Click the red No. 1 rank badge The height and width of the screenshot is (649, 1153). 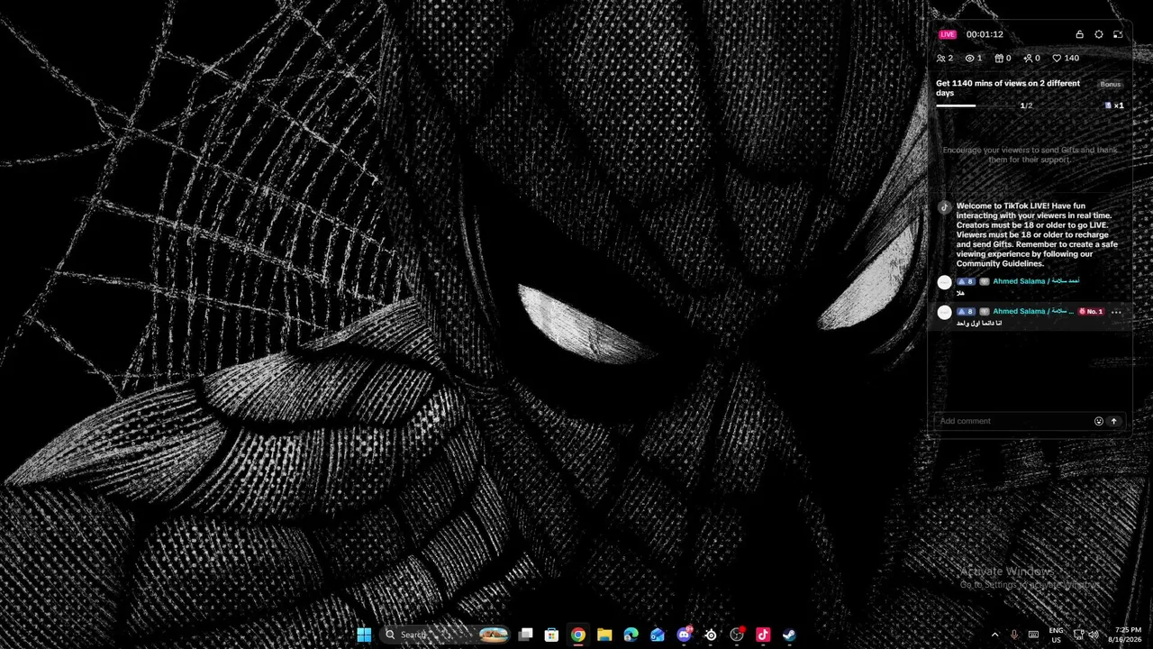point(1091,312)
